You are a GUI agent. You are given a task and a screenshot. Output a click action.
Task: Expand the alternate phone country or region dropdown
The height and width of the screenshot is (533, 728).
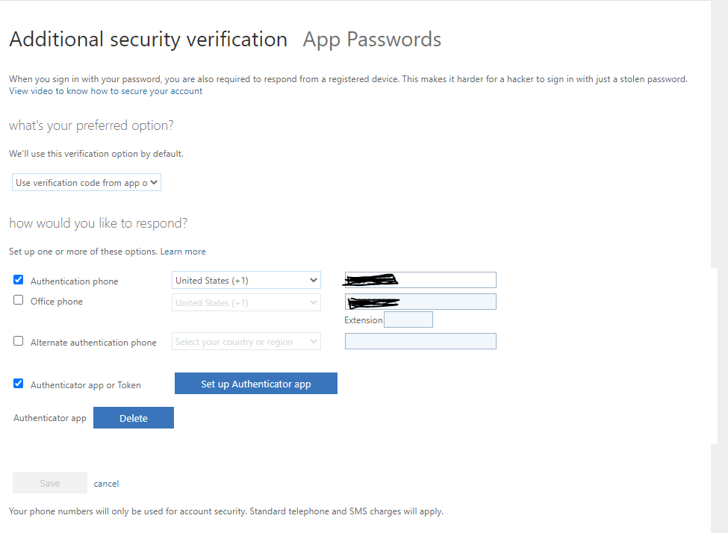tap(246, 342)
